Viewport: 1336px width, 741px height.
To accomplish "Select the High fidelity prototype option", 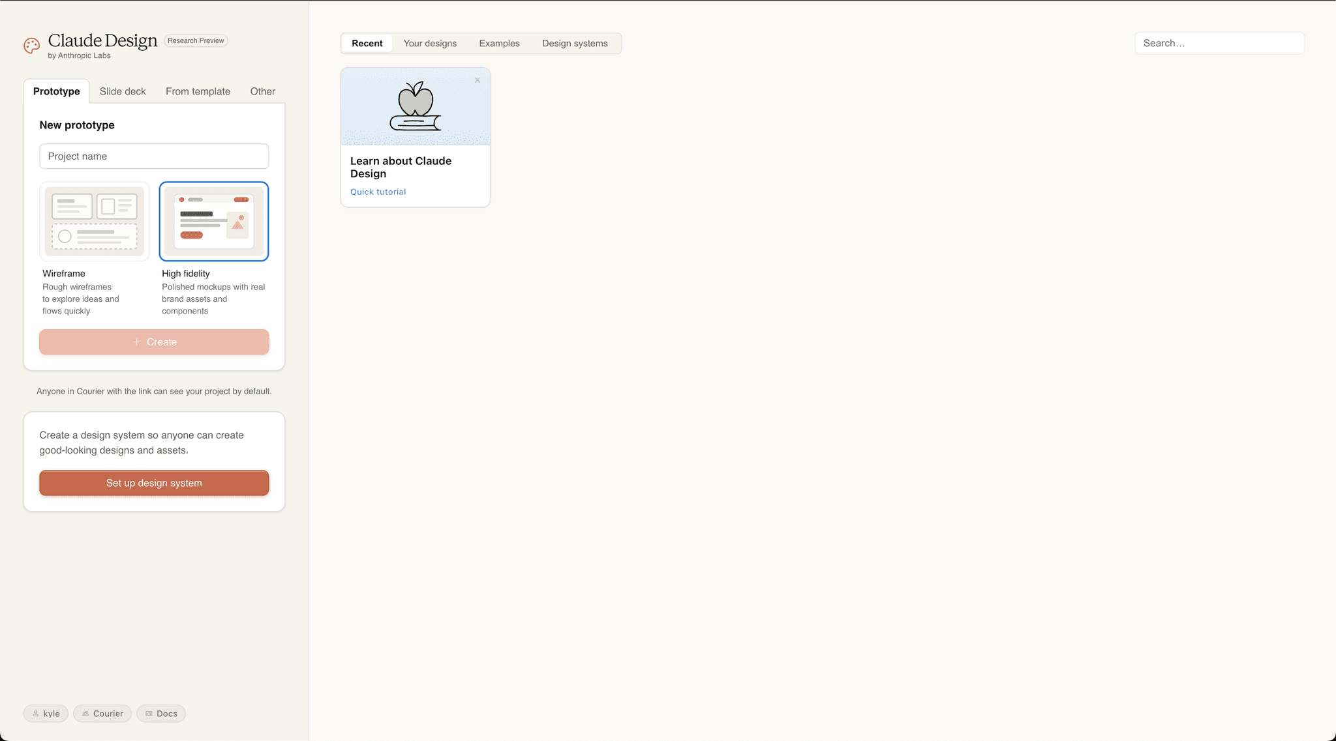I will (x=214, y=222).
